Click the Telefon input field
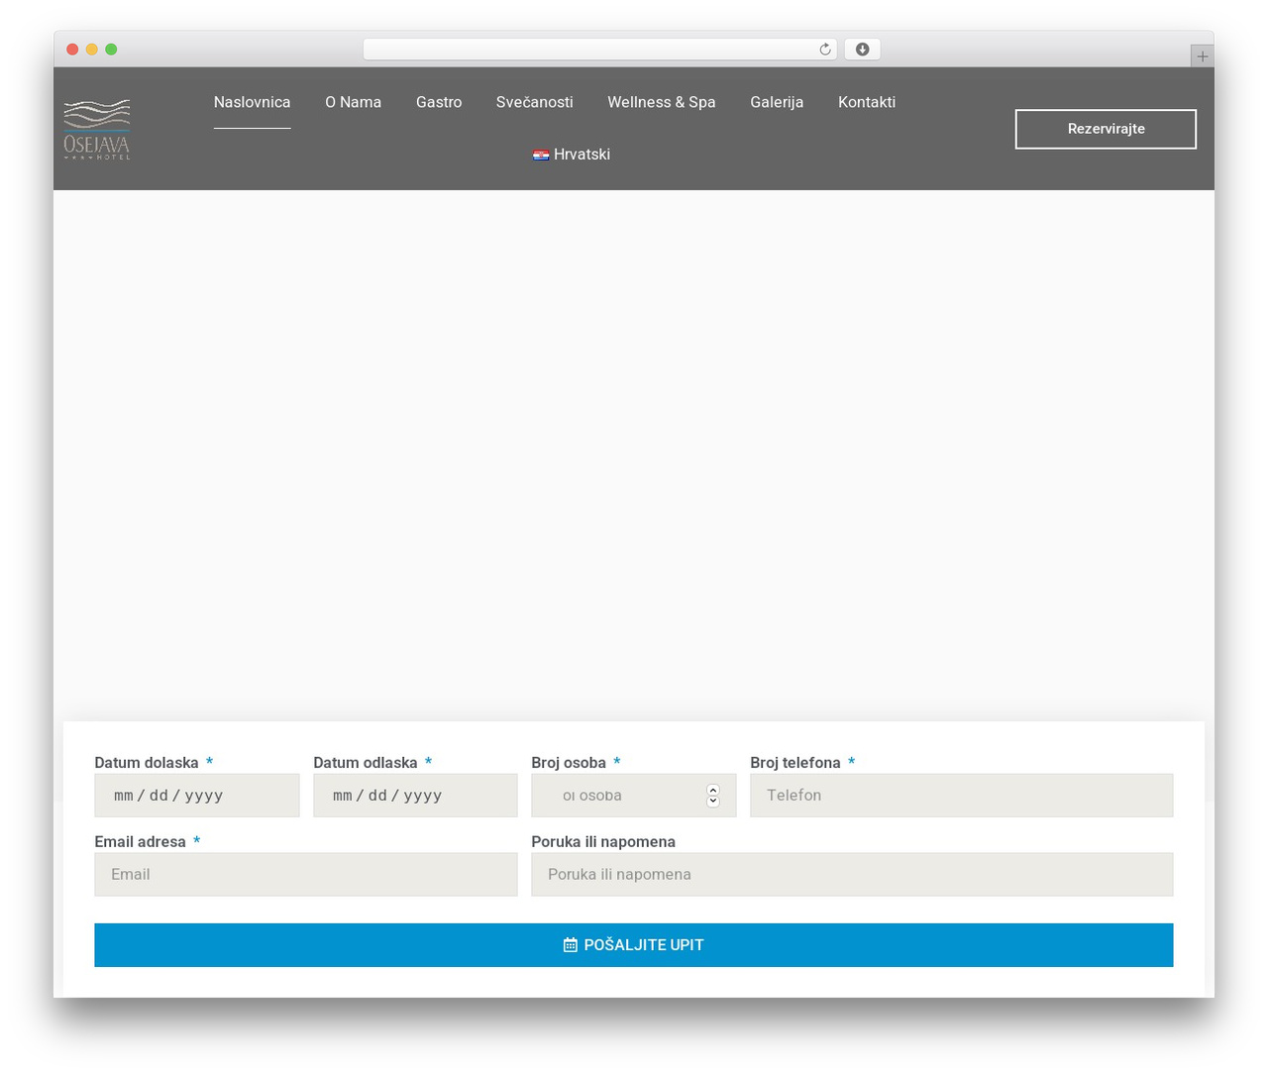The width and height of the screenshot is (1268, 1074). (x=961, y=796)
